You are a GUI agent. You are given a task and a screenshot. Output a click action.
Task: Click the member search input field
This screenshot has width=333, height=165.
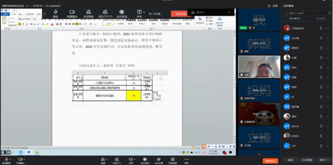[307, 13]
